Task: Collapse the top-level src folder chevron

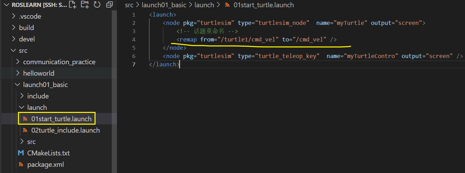Action: tap(14, 50)
